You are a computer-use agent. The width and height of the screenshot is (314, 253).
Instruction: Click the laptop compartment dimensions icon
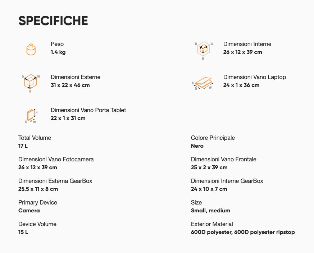(x=203, y=83)
